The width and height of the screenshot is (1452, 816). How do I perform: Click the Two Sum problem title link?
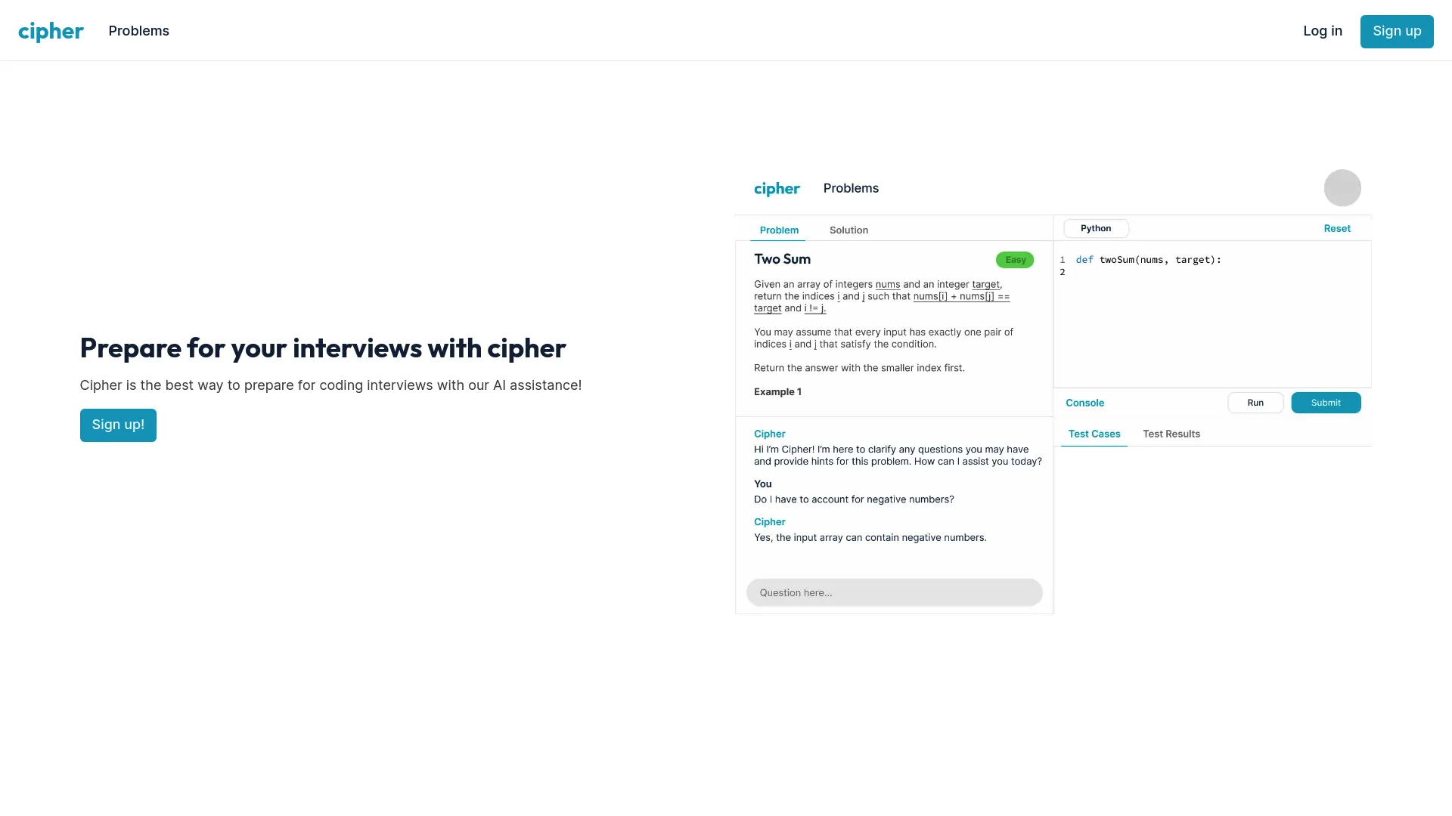[782, 258]
